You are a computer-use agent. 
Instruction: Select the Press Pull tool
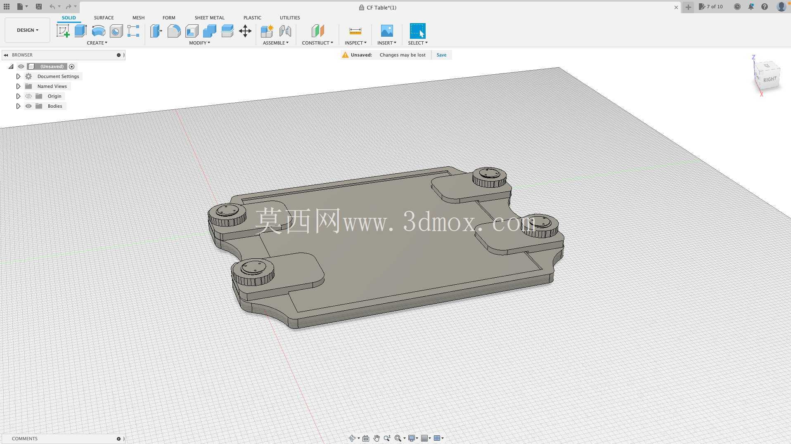156,31
